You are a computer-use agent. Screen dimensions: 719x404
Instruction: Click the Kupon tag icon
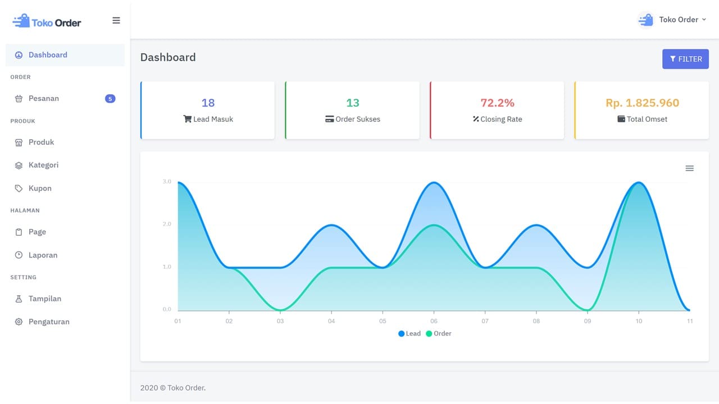(x=19, y=189)
